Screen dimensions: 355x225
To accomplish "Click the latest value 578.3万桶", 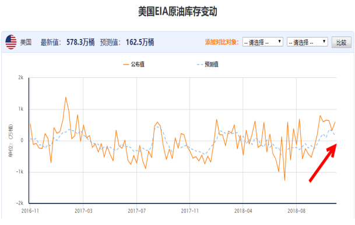I will (x=80, y=42).
